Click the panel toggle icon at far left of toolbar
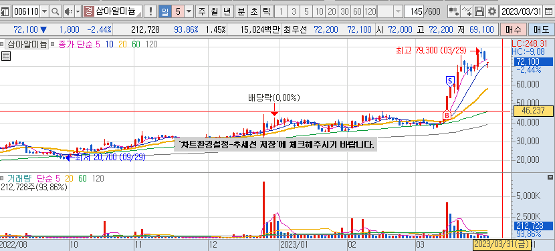Screen dimensions: 555x251 [5, 11]
